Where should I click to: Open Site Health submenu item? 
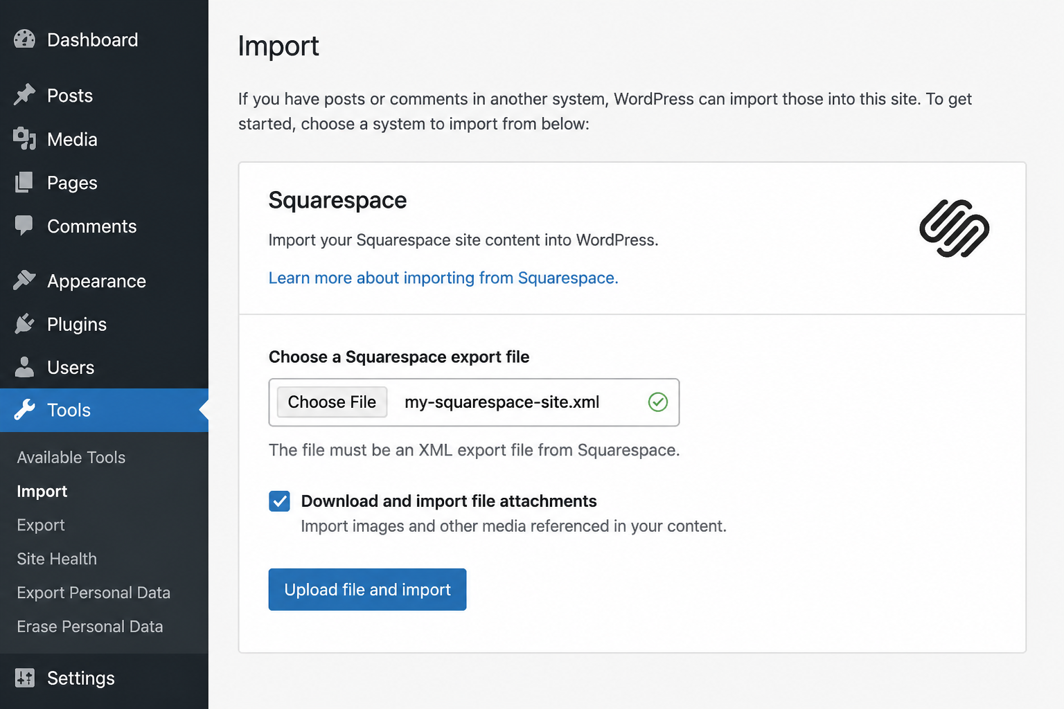pos(57,559)
